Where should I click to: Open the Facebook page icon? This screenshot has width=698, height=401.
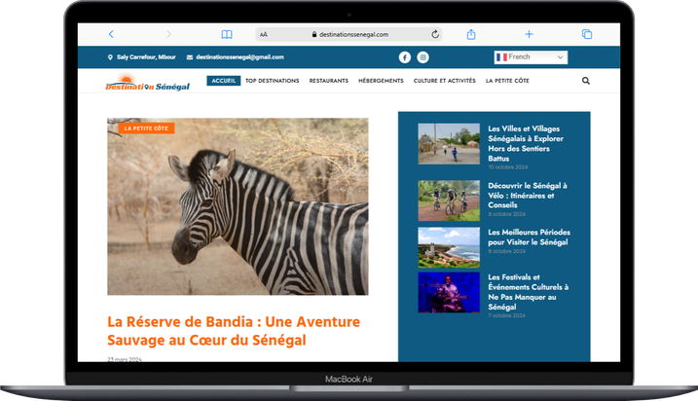tap(405, 57)
